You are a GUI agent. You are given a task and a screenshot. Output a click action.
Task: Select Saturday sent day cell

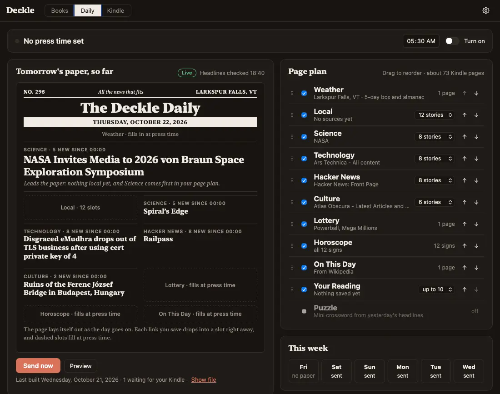[x=336, y=371]
